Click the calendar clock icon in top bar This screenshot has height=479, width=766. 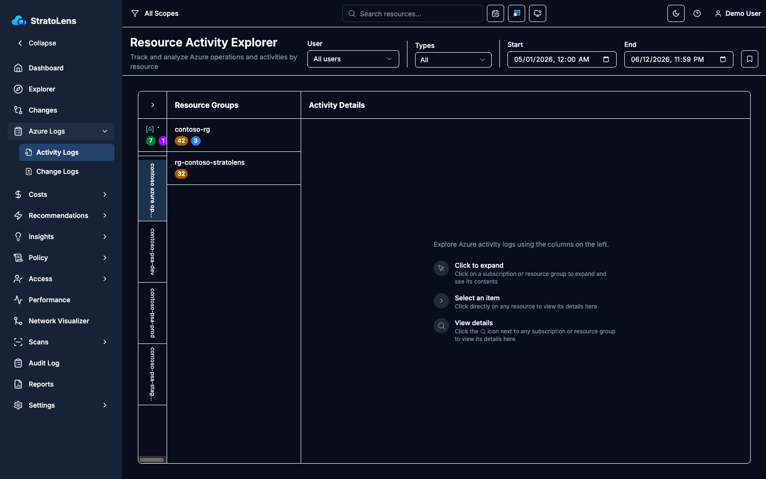pyautogui.click(x=496, y=13)
